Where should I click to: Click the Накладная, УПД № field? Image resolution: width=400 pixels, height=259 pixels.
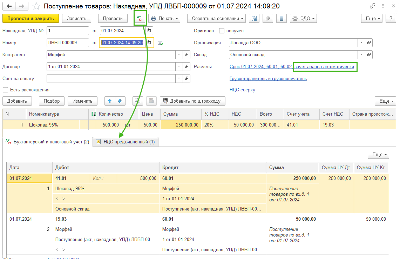pyautogui.click(x=68, y=31)
